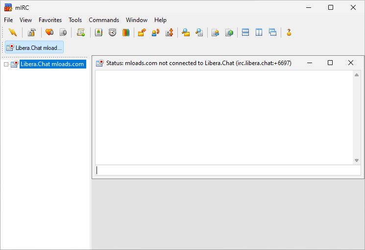
Task: Click the Status window title icon
Action: 100,63
